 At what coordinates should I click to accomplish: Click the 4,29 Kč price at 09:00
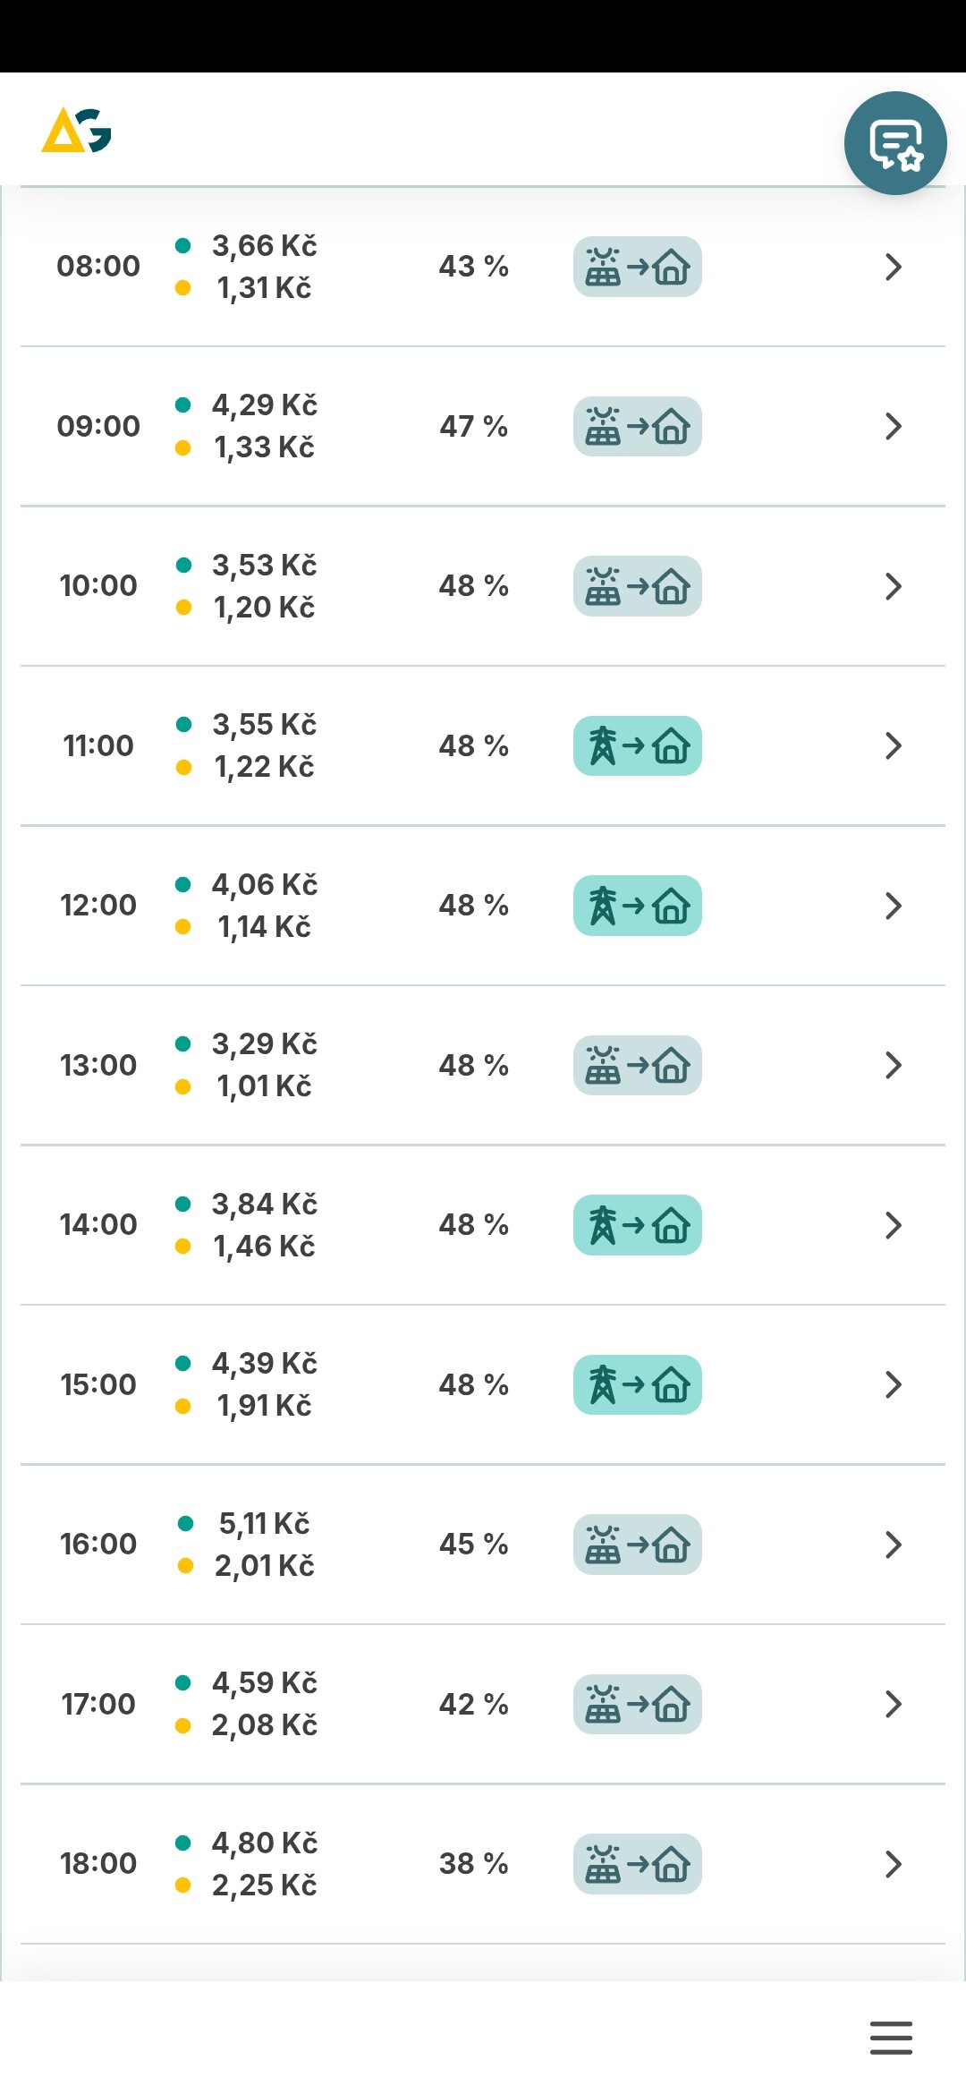point(264,405)
